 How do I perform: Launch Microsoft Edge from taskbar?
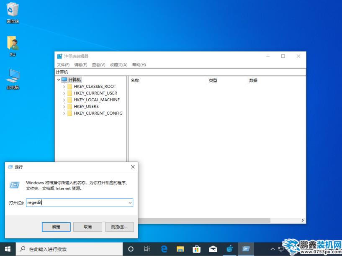tap(164, 249)
